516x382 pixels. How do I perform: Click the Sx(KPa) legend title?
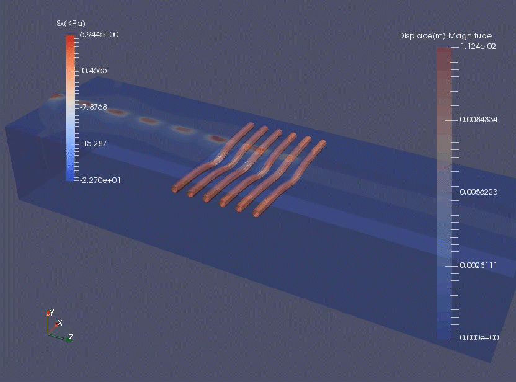[71, 24]
